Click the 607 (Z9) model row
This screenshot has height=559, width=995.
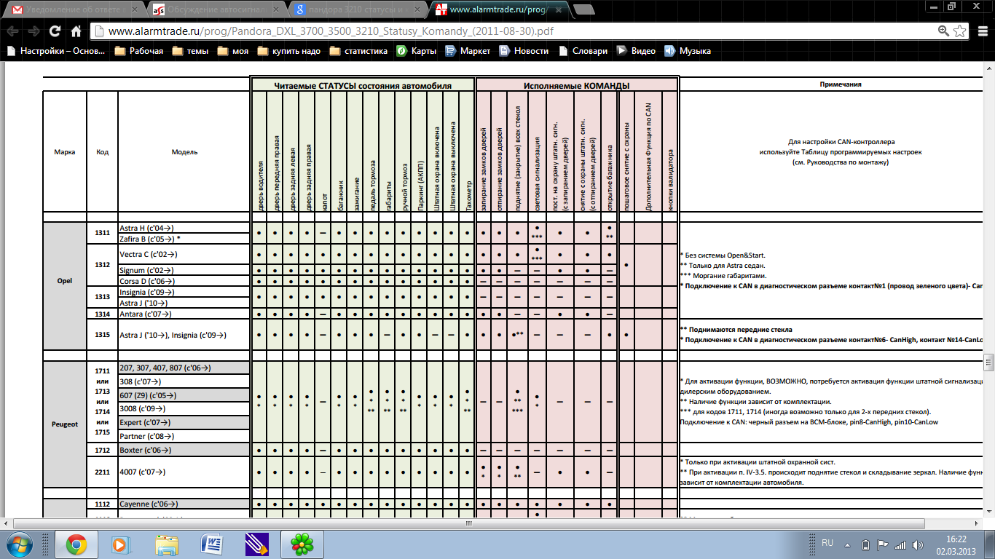point(184,395)
